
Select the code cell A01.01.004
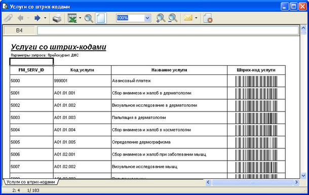82,130
